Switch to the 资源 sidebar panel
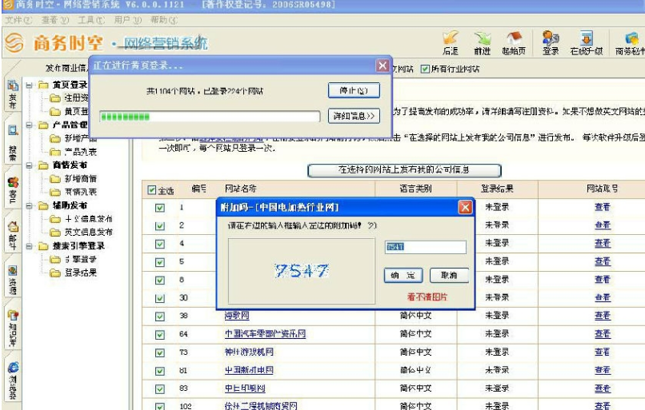Image resolution: width=645 pixels, height=410 pixels. [13, 281]
